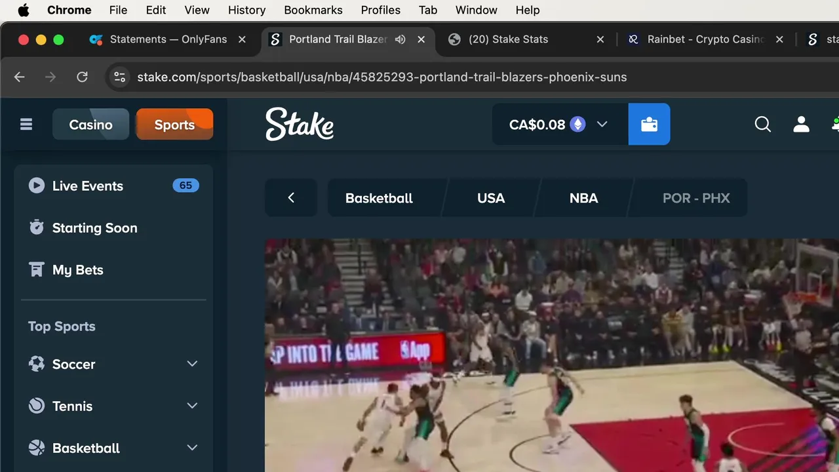Expand the sidebar Basketball chevron
The height and width of the screenshot is (472, 839).
click(192, 448)
